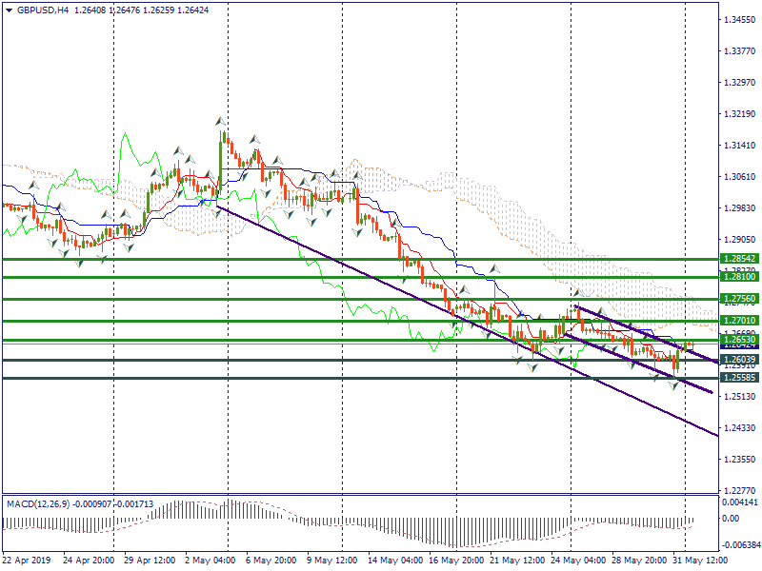Click the 1.34550 value on price scale
Screen dimensions: 762x571
739,19
